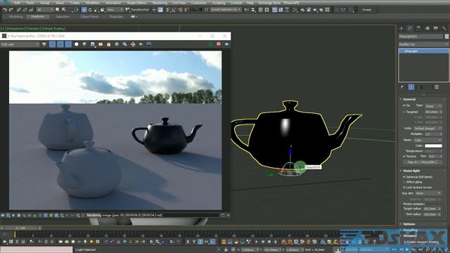450x253 pixels.
Task: Collapse the Dome light rollout
Action: coord(411,171)
